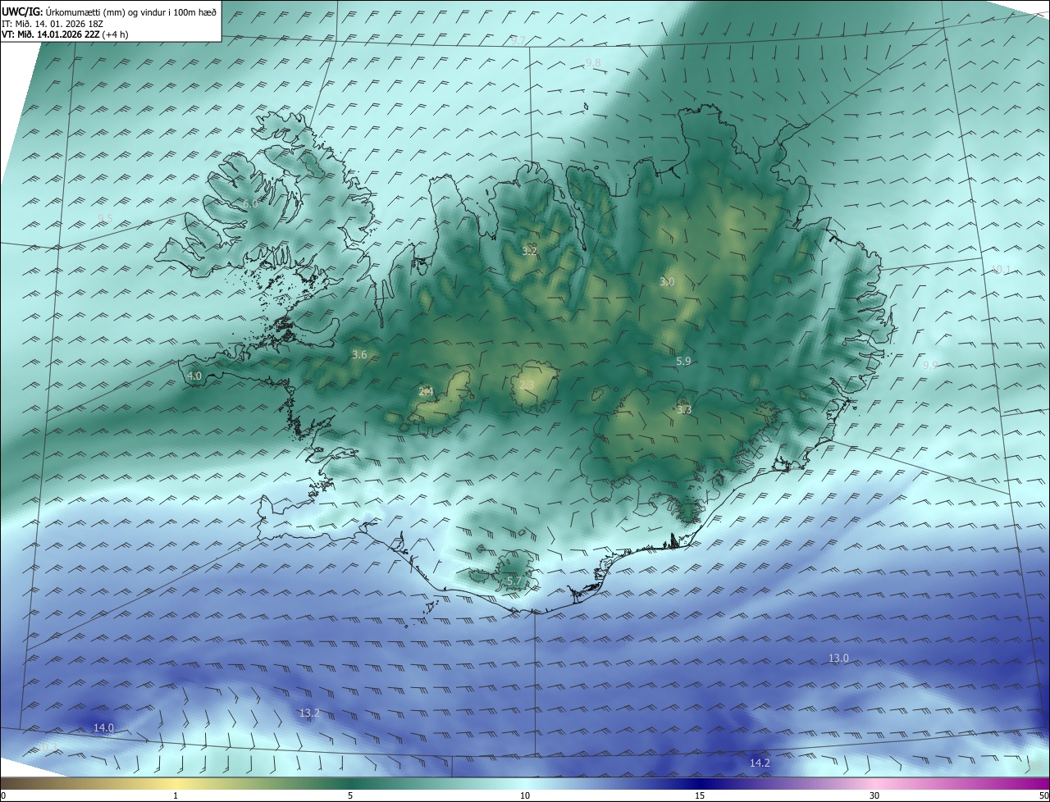The height and width of the screenshot is (802, 1050).
Task: Click the 3.6 value in west Iceland
Action: pyautogui.click(x=359, y=355)
